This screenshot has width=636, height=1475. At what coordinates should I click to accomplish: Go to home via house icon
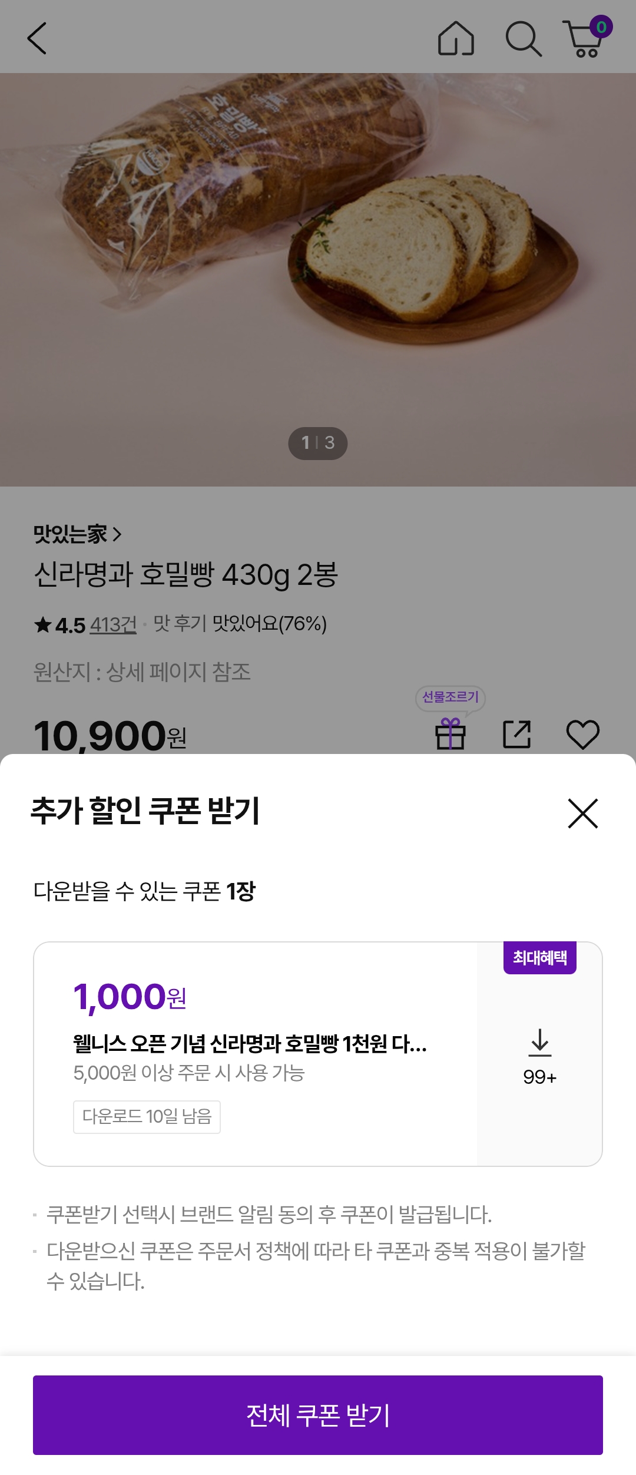click(x=456, y=39)
